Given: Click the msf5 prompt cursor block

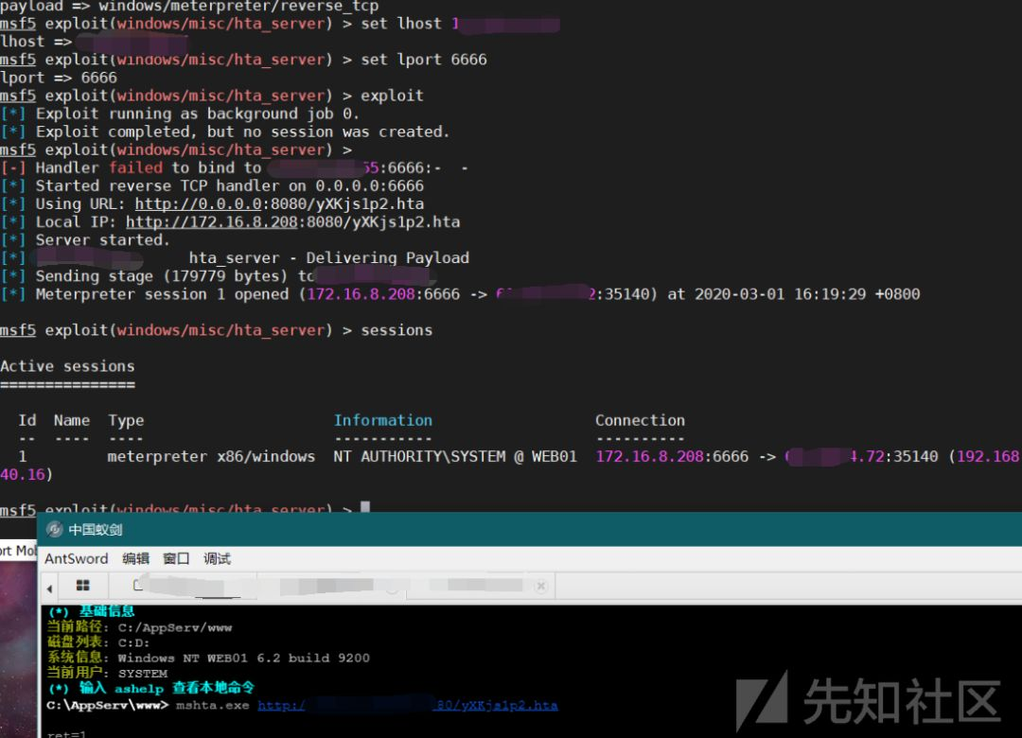Looking at the screenshot, I should coord(365,506).
